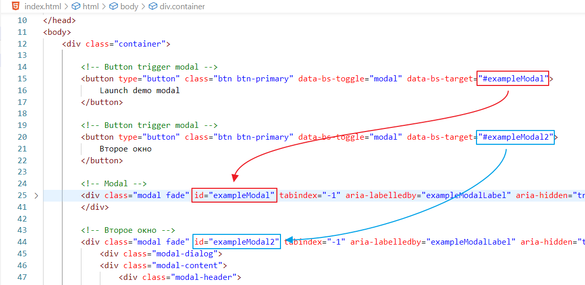Place cursor in the "Launch demo modal" text
The height and width of the screenshot is (285, 585).
click(140, 91)
